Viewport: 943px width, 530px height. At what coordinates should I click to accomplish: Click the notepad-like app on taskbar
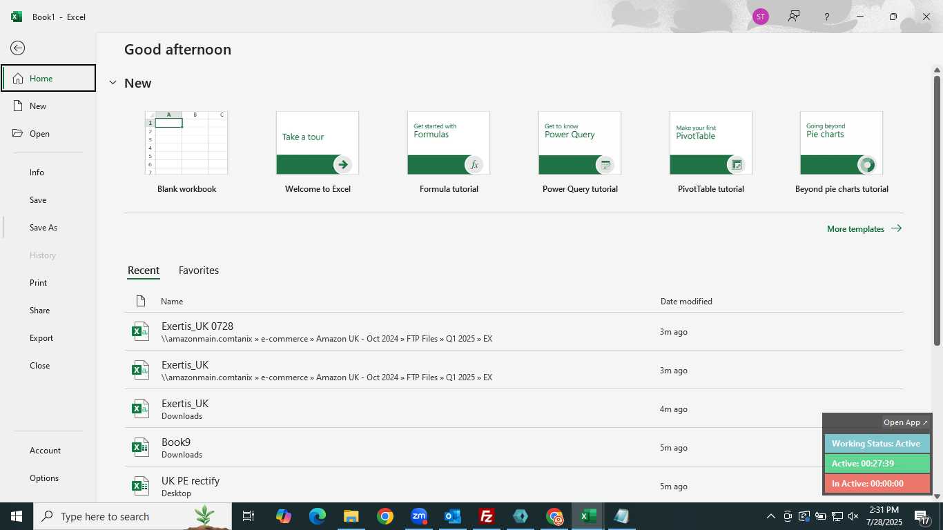pos(621,516)
